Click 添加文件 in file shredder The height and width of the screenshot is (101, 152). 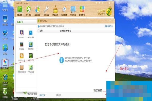(42, 95)
